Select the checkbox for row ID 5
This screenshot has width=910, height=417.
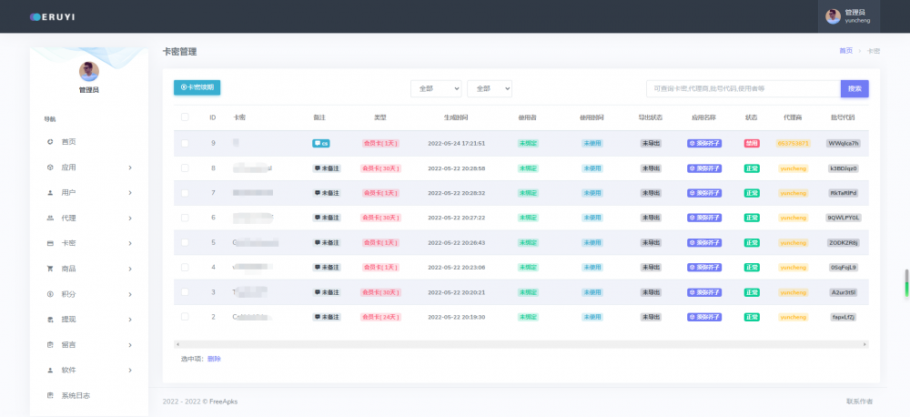185,242
